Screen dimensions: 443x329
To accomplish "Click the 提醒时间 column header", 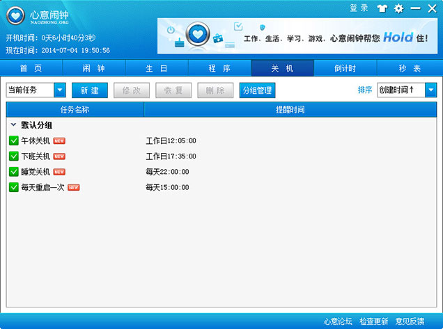I will tap(290, 109).
